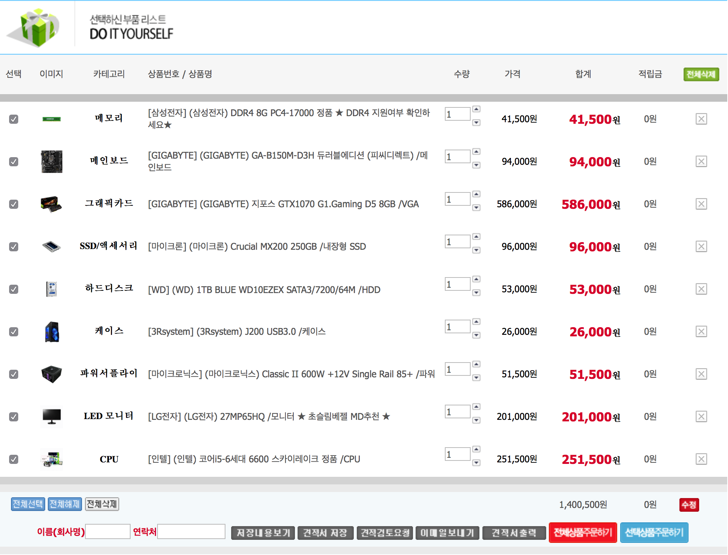Increase quantity of the LG monitor
This screenshot has width=728, height=555.
(476, 407)
